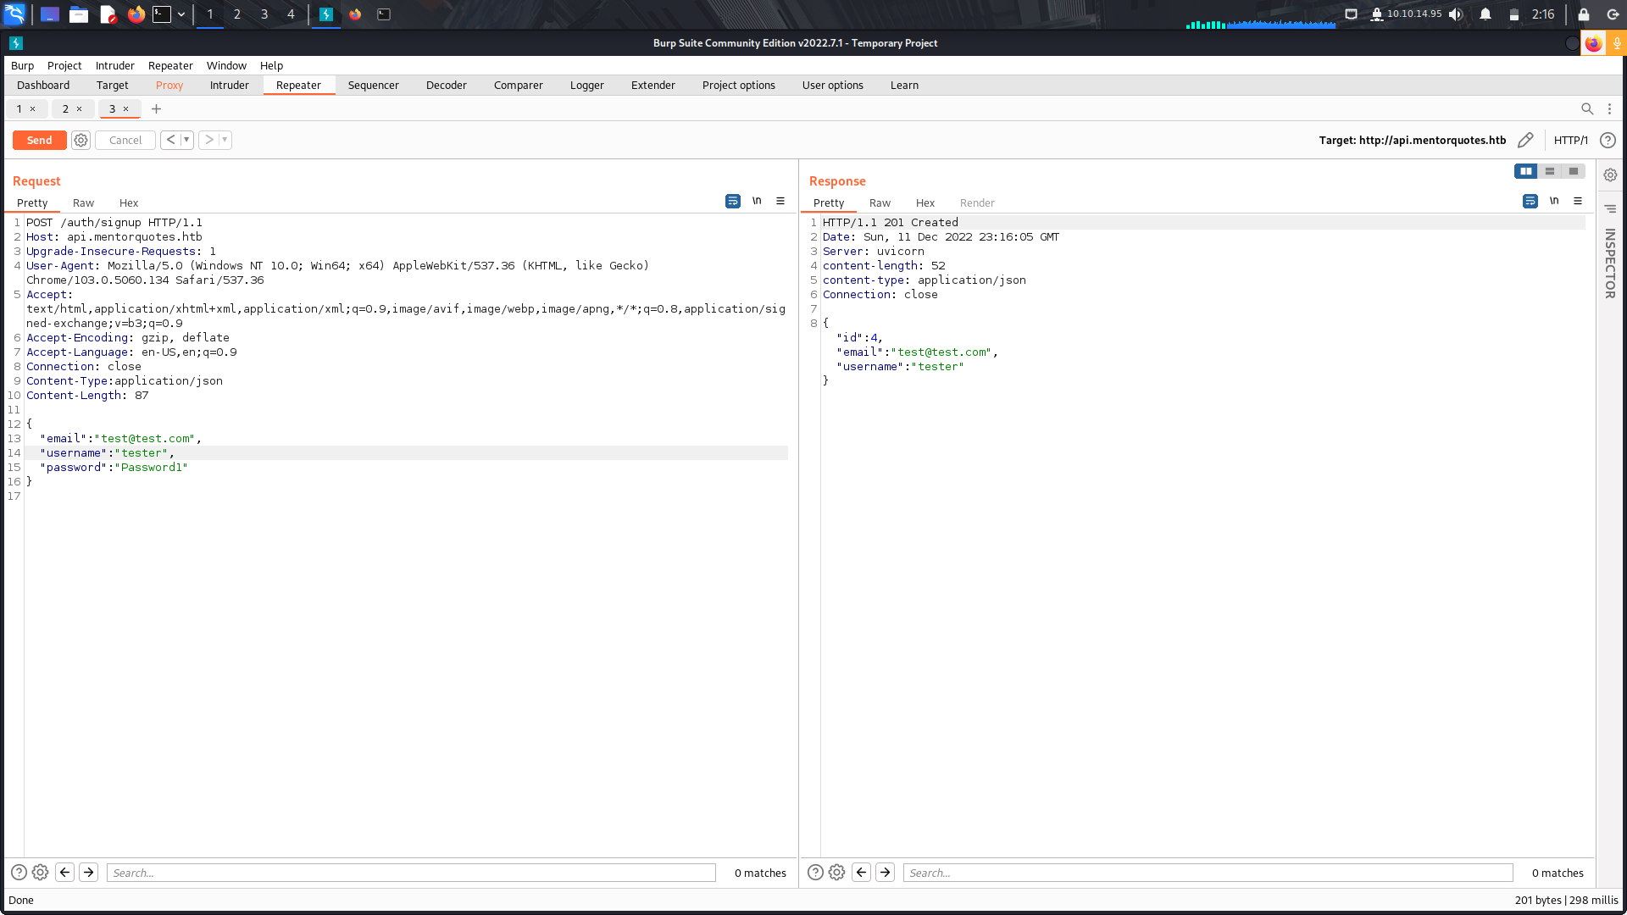Image resolution: width=1627 pixels, height=915 pixels.
Task: Open the request settings gear beside Send
Action: pos(81,140)
